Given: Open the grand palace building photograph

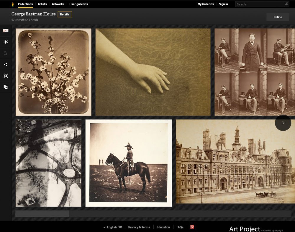Looking at the screenshot, I should [x=235, y=162].
